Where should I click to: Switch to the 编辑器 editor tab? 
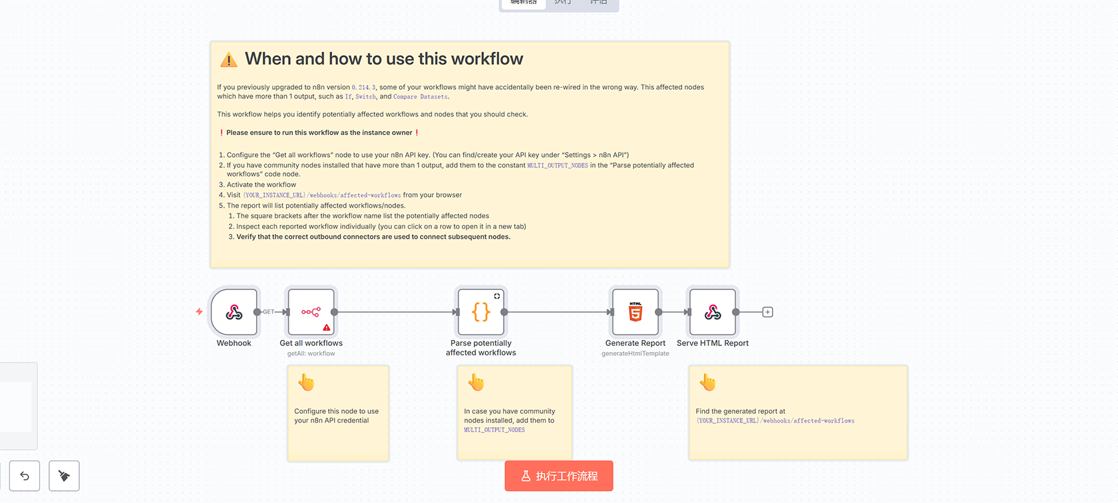coord(524,3)
